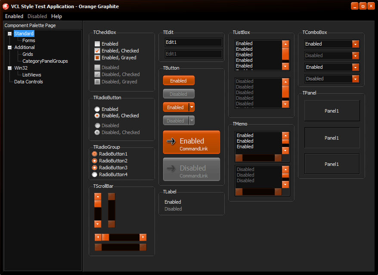
Task: Open the first Enabled TComboBox dropdown
Action: [355, 44]
